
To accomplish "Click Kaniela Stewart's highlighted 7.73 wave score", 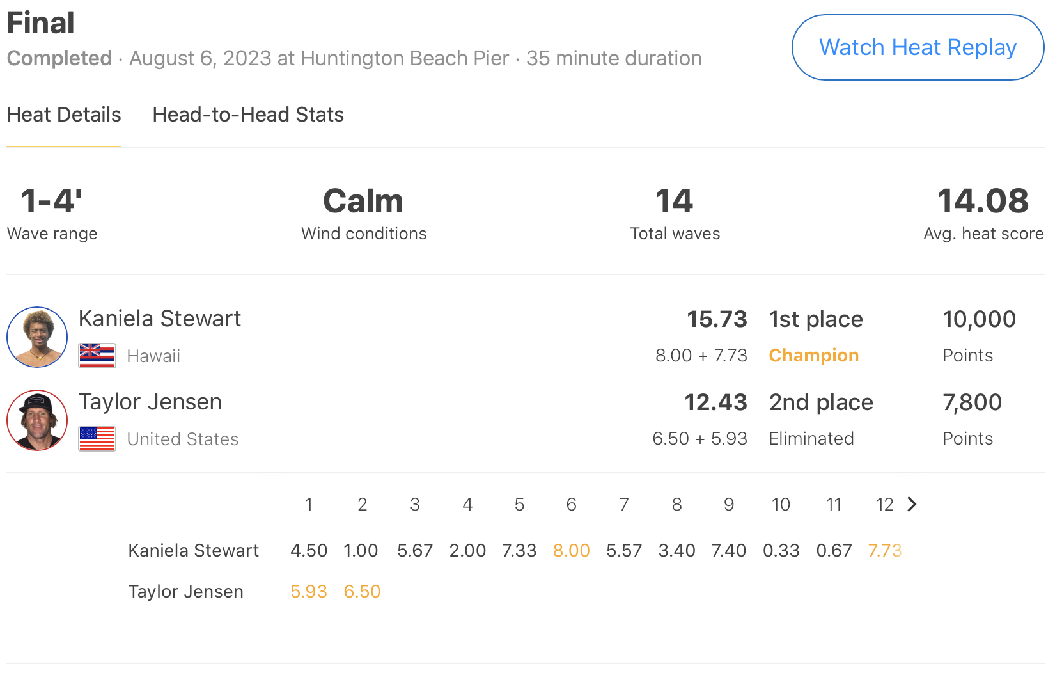I will point(884,550).
